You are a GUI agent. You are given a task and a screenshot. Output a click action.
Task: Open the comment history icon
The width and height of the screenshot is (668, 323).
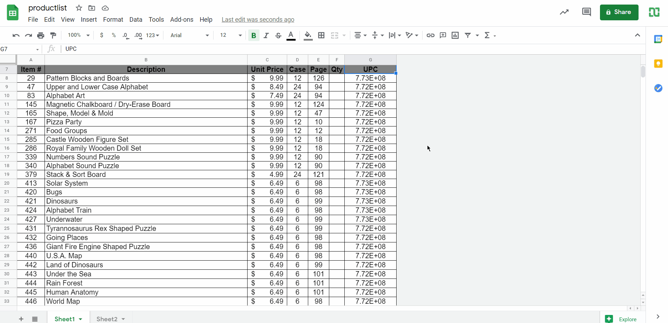[586, 12]
